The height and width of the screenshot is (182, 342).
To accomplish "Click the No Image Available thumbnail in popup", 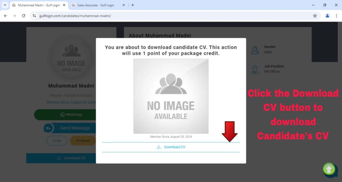I will (x=171, y=96).
